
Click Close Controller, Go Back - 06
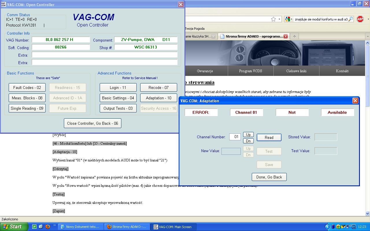92,123
